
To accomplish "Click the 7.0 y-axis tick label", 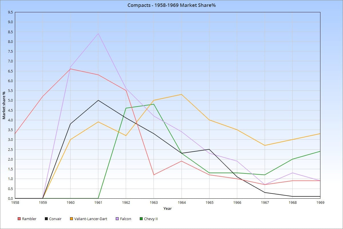I will pyautogui.click(x=10, y=61).
